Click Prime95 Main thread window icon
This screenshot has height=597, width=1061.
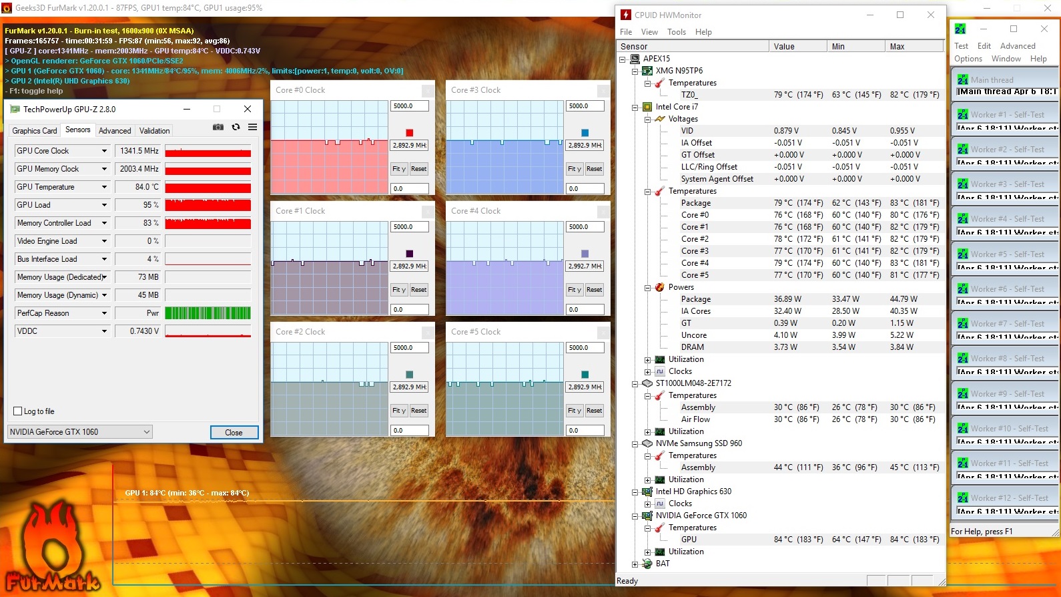click(x=962, y=79)
